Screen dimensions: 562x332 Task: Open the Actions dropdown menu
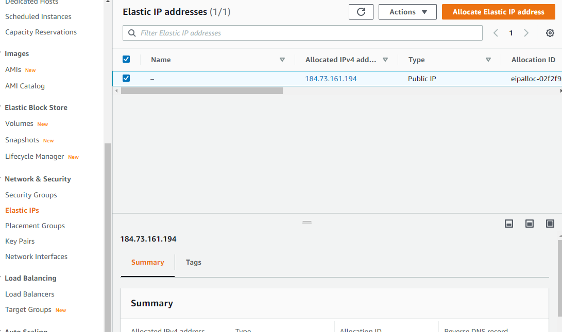(x=407, y=12)
